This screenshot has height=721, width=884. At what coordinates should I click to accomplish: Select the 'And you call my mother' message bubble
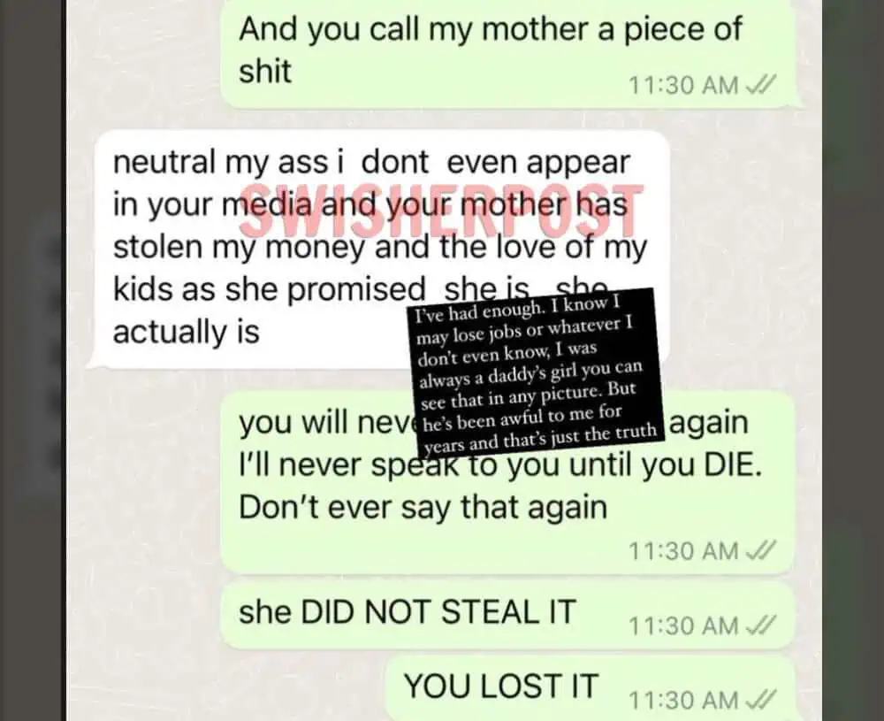(x=508, y=54)
